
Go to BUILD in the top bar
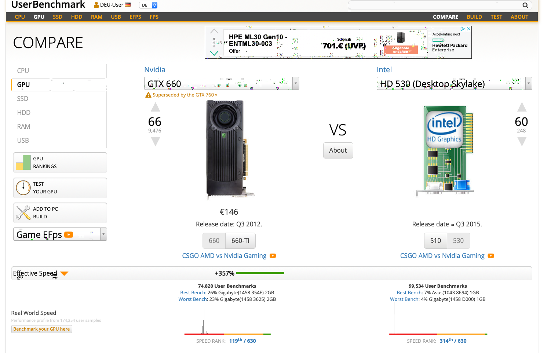[474, 17]
